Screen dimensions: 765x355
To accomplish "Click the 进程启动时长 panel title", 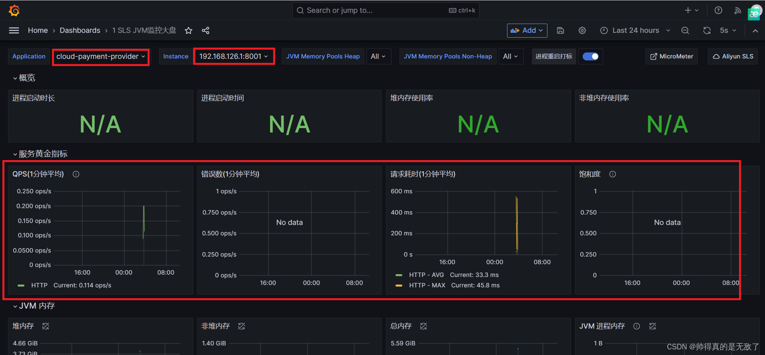I will (34, 98).
